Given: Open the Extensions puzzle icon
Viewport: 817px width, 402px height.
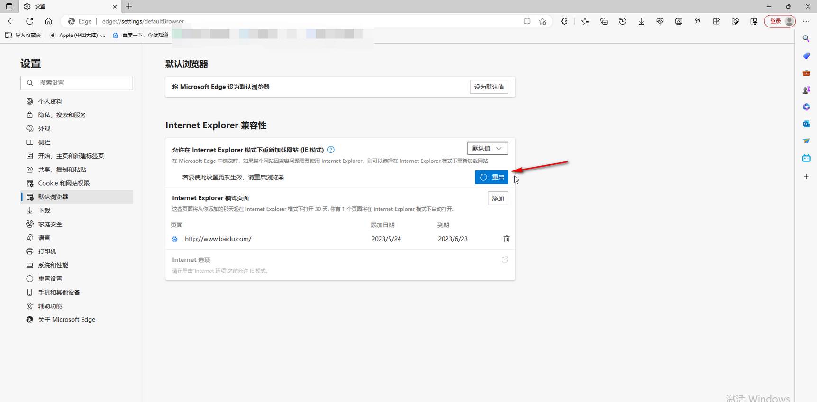Looking at the screenshot, I should pos(564,21).
